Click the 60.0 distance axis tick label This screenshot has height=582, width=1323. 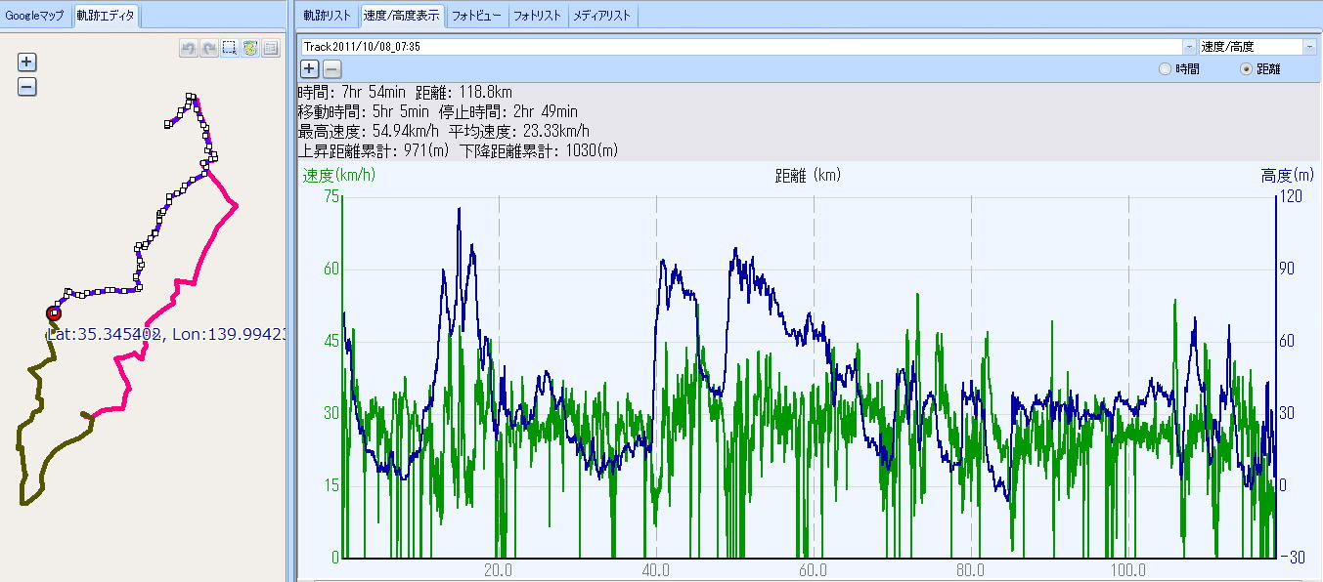tap(814, 571)
